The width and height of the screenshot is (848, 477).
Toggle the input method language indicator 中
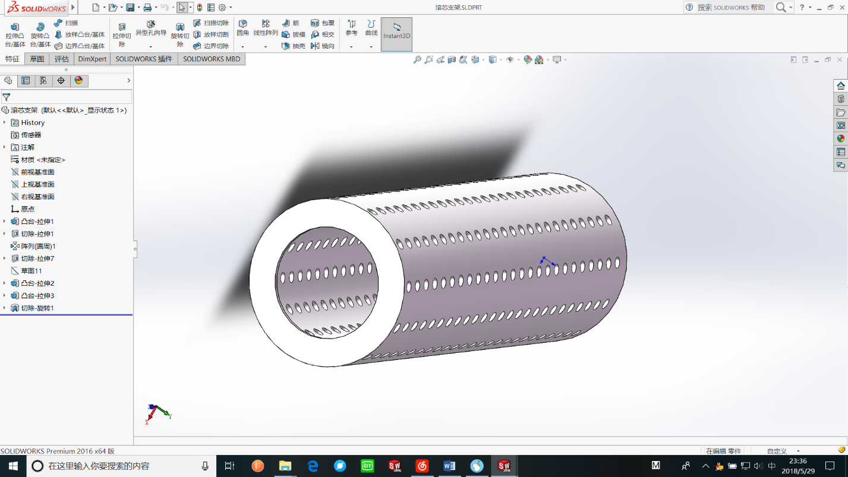pos(772,466)
